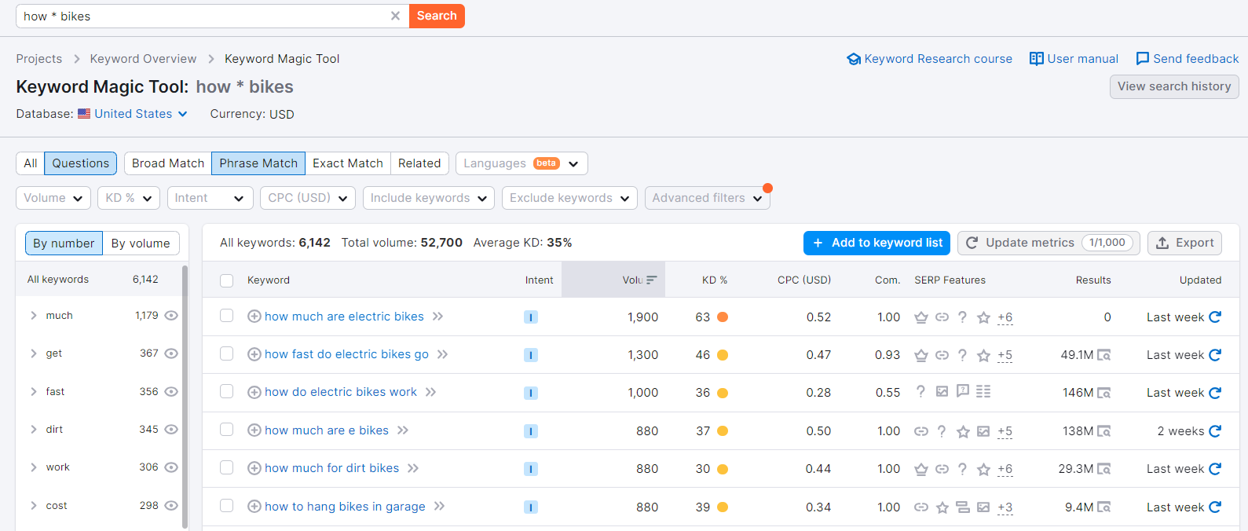Click the Volume column sort icon
Screen dimensions: 1248x531
pyautogui.click(x=652, y=280)
